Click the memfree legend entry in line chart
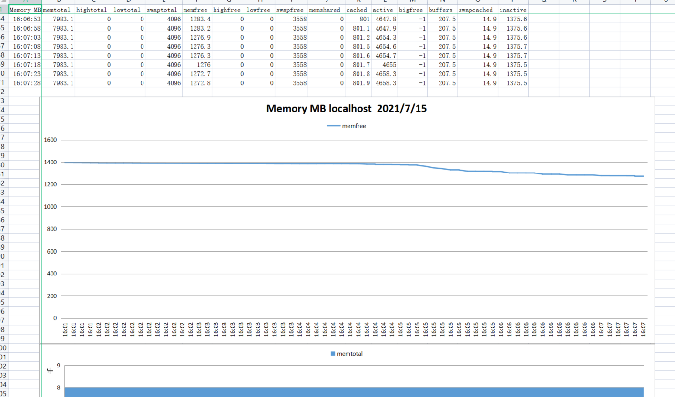 click(346, 126)
